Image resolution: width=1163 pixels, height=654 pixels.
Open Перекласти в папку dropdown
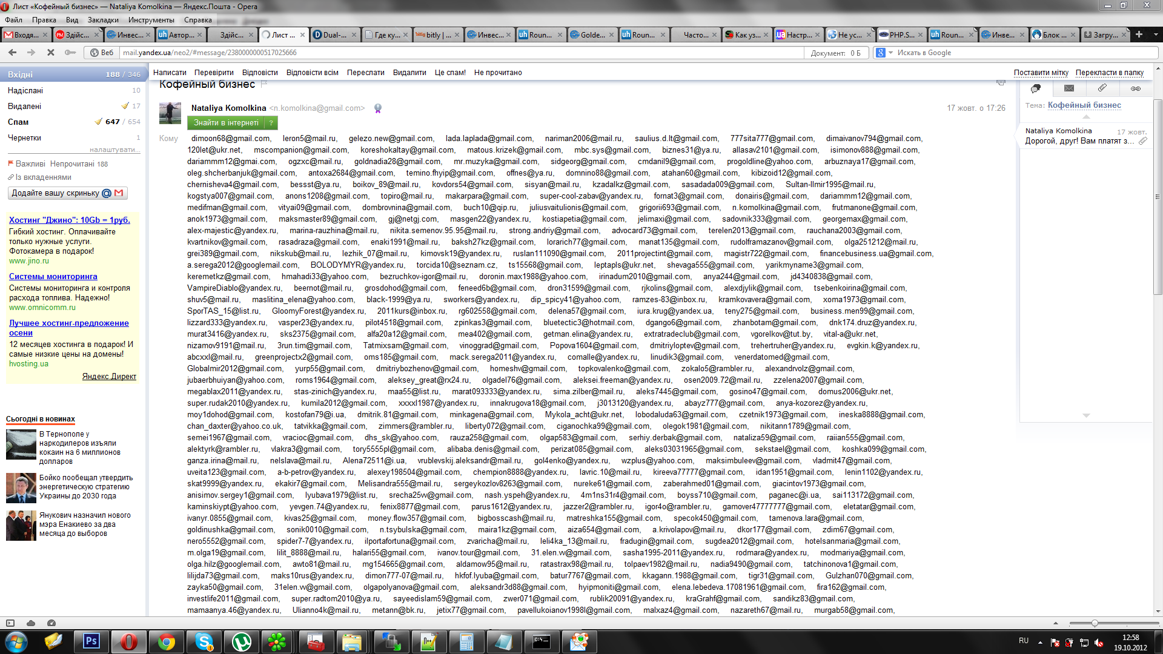pyautogui.click(x=1109, y=73)
